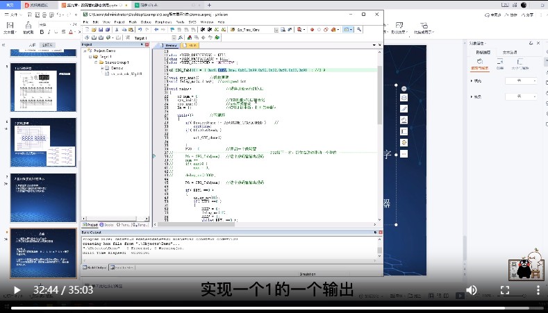Click the New file icon in uVision

pyautogui.click(x=87, y=30)
